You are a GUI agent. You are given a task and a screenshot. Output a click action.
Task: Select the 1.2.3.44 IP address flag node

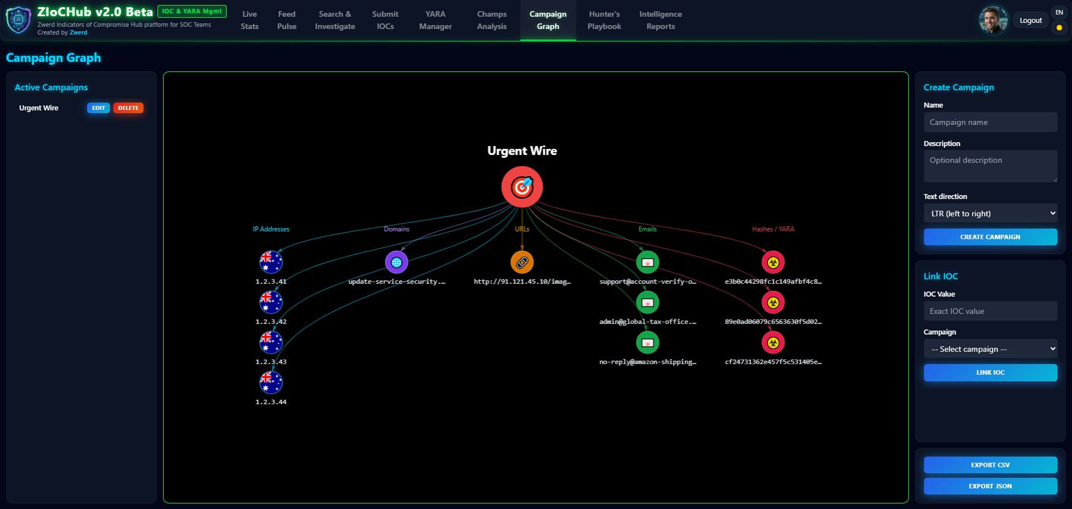point(271,382)
